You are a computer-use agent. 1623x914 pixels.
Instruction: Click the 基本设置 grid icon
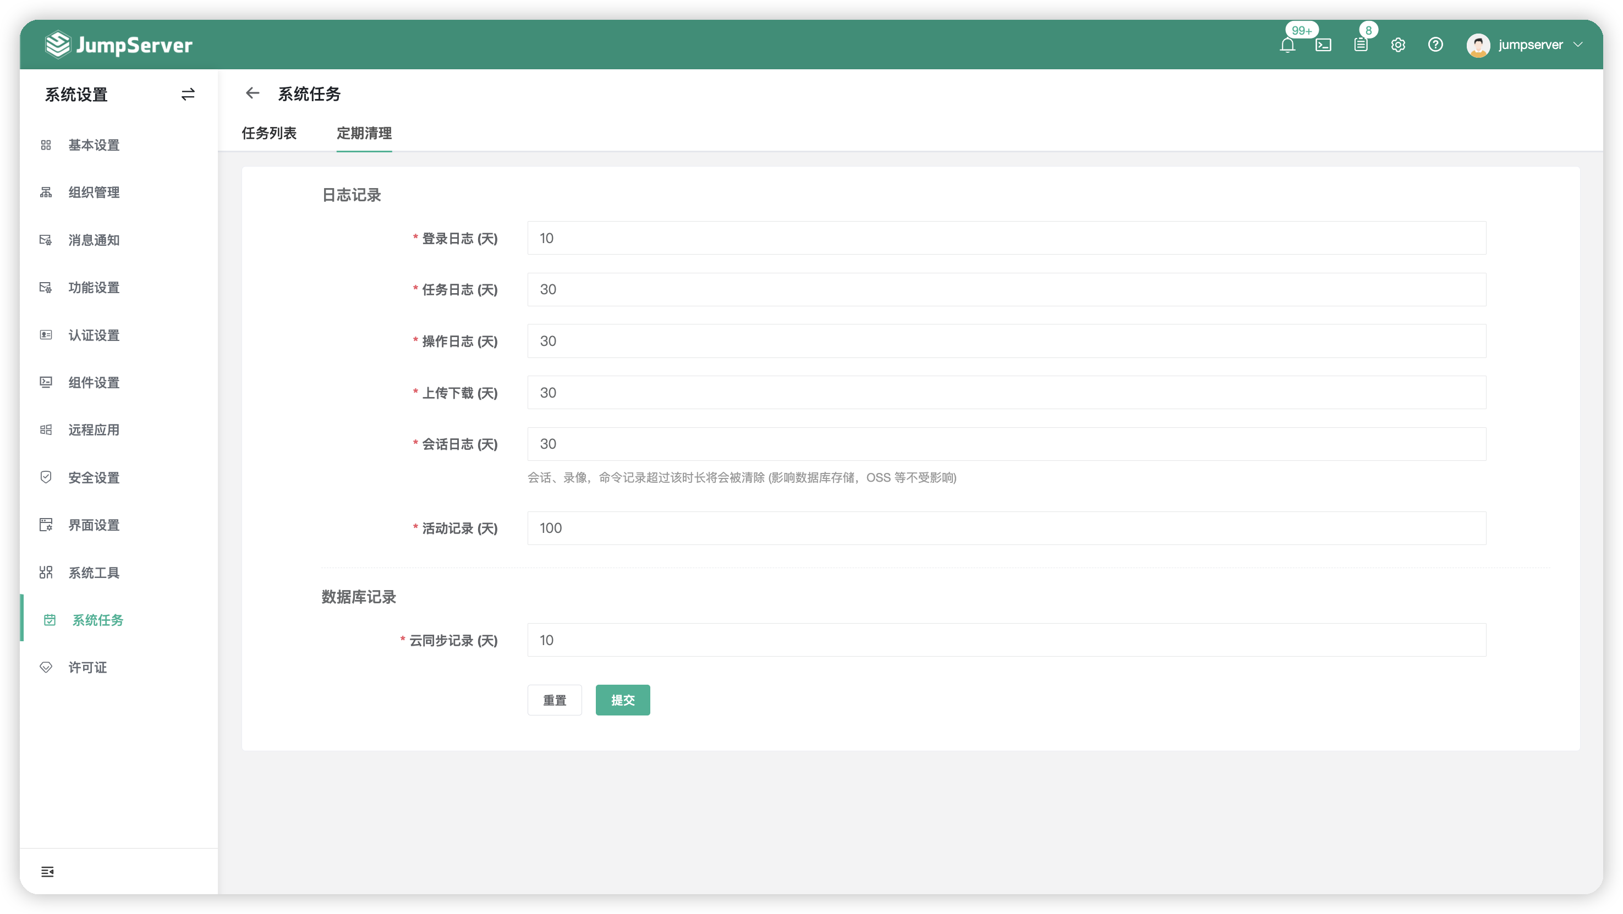click(x=46, y=145)
